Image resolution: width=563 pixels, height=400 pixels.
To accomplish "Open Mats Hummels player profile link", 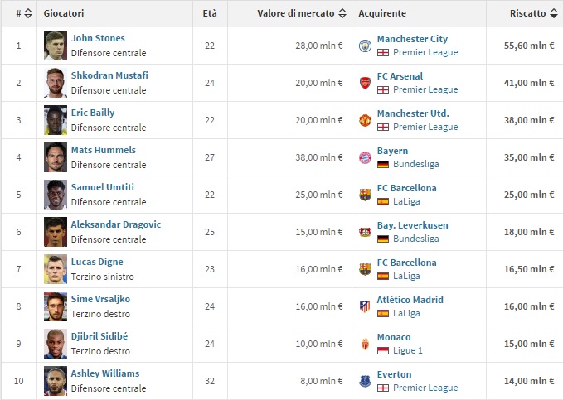I will click(104, 150).
